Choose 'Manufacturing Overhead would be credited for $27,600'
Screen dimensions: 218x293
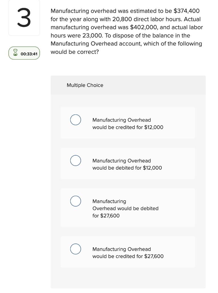128,252
